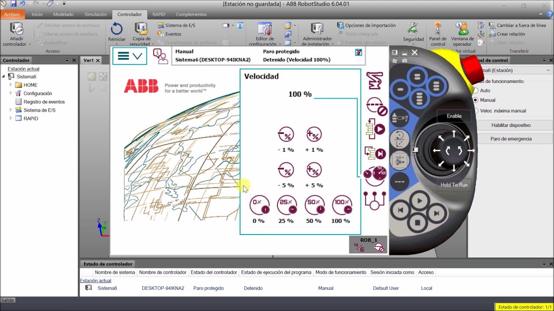Screen dimensions: 554x311
Task: Decrease speed by 1 percent
Action: (x=286, y=134)
